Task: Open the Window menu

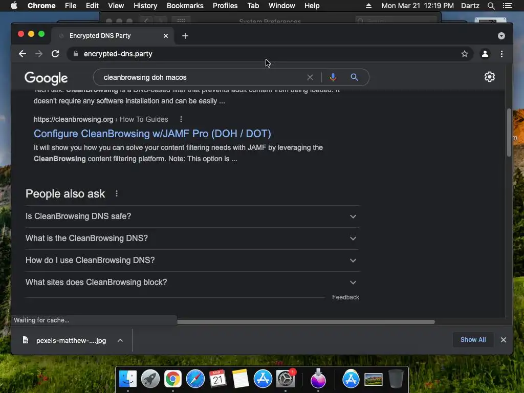Action: (x=282, y=6)
